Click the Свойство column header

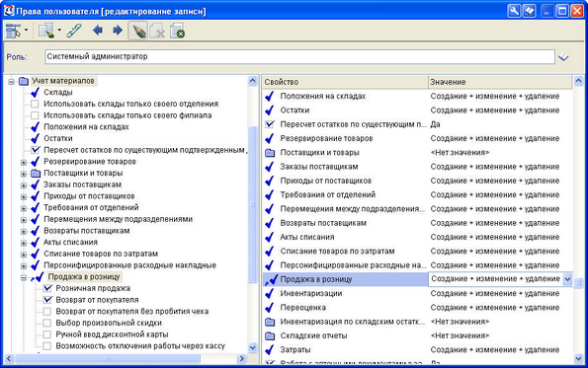pos(345,82)
